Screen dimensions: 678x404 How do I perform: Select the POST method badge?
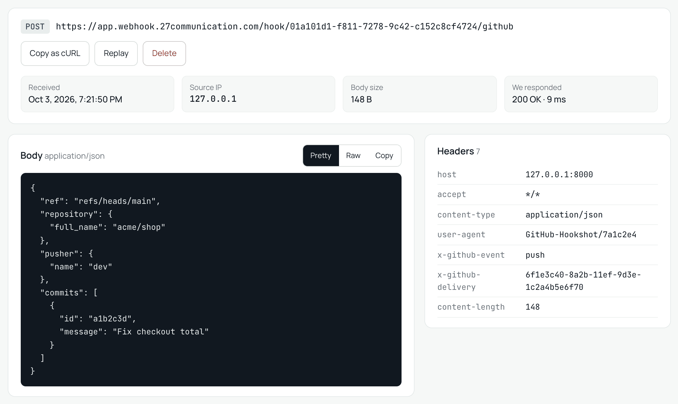35,27
